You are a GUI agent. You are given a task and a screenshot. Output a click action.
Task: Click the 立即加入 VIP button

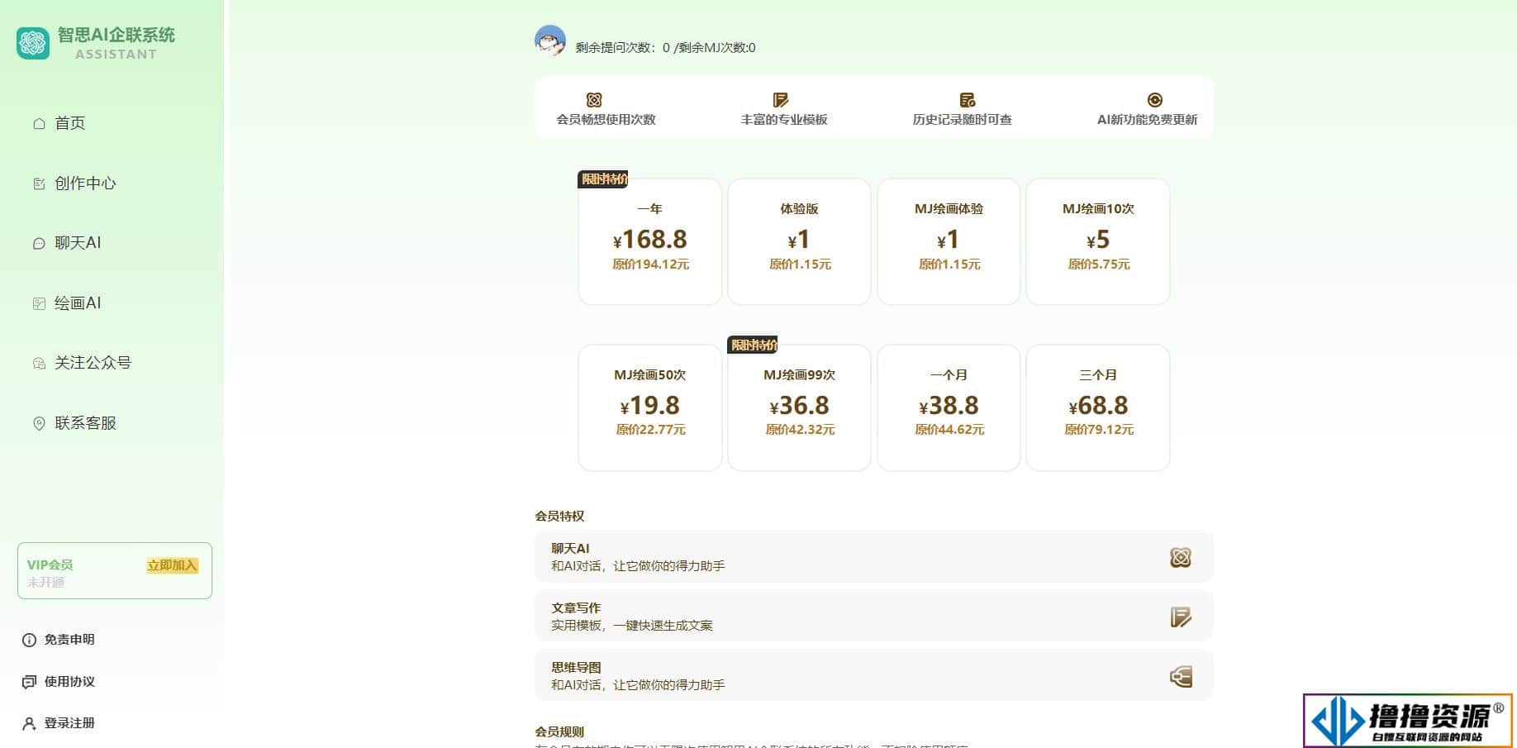click(x=172, y=565)
